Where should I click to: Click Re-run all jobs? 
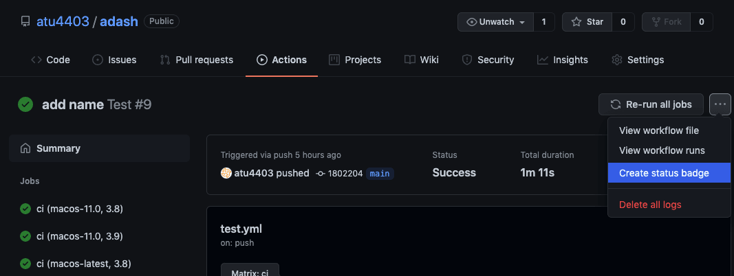tap(651, 104)
